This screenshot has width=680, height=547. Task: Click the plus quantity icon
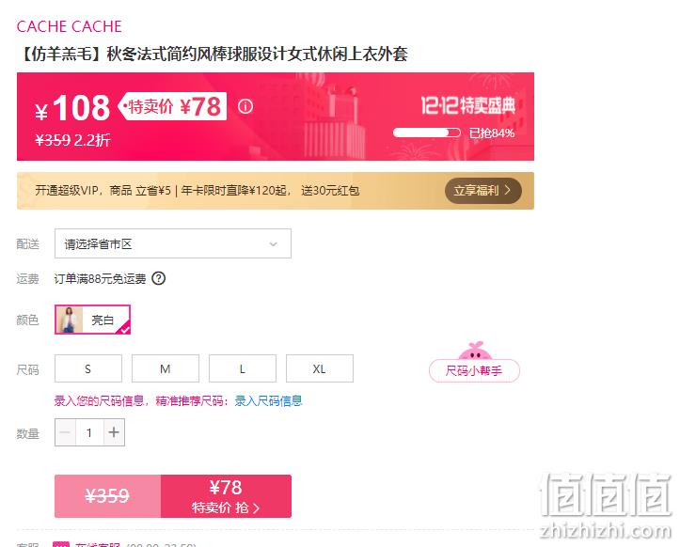tap(114, 432)
